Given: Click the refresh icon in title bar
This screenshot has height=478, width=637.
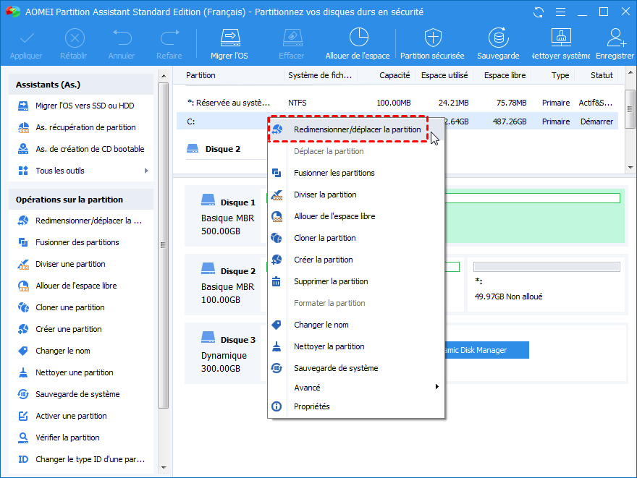Looking at the screenshot, I should pos(539,12).
